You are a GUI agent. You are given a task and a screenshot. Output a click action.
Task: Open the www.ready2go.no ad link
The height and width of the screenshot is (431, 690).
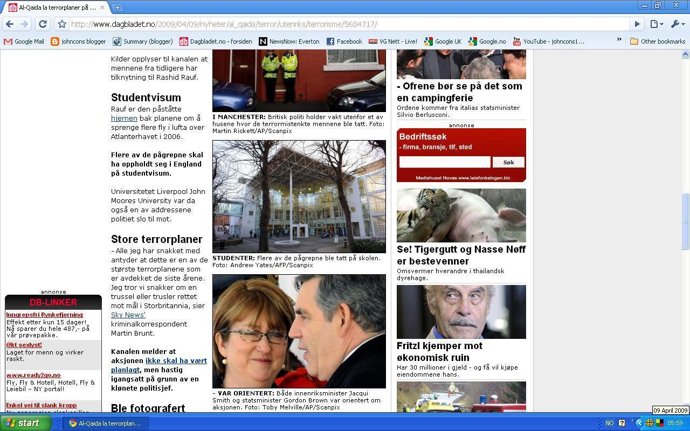(x=33, y=375)
